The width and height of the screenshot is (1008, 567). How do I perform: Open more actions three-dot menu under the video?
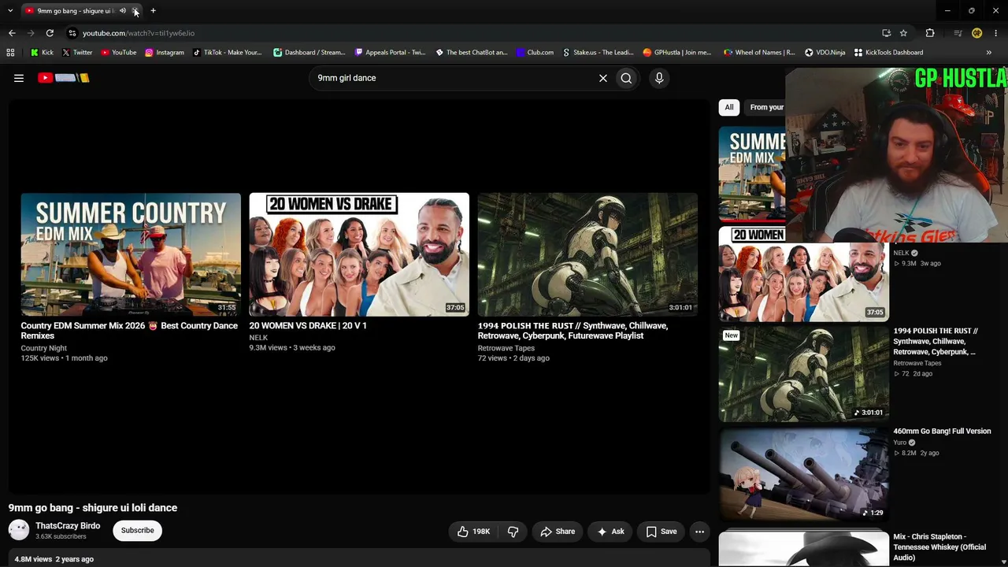[x=699, y=532]
